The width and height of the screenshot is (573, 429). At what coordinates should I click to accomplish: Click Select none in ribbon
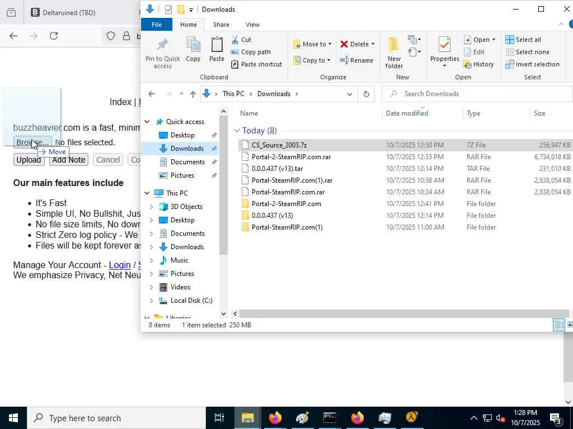coord(527,52)
